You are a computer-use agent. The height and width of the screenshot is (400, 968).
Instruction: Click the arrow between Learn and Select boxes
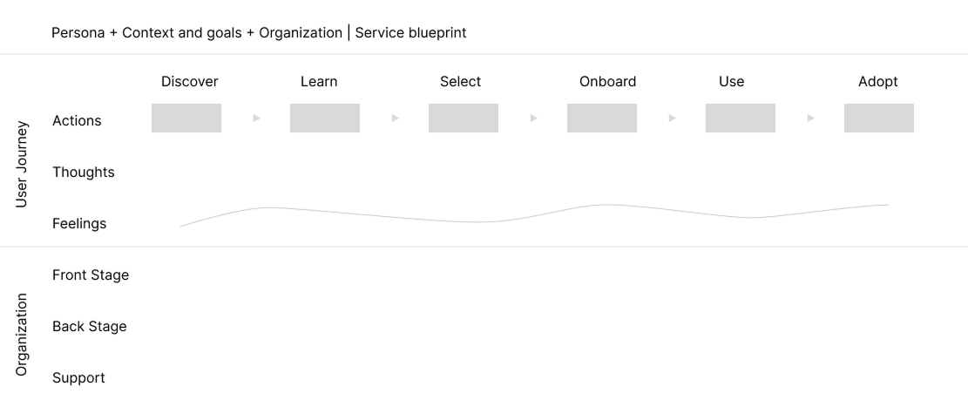click(x=395, y=118)
